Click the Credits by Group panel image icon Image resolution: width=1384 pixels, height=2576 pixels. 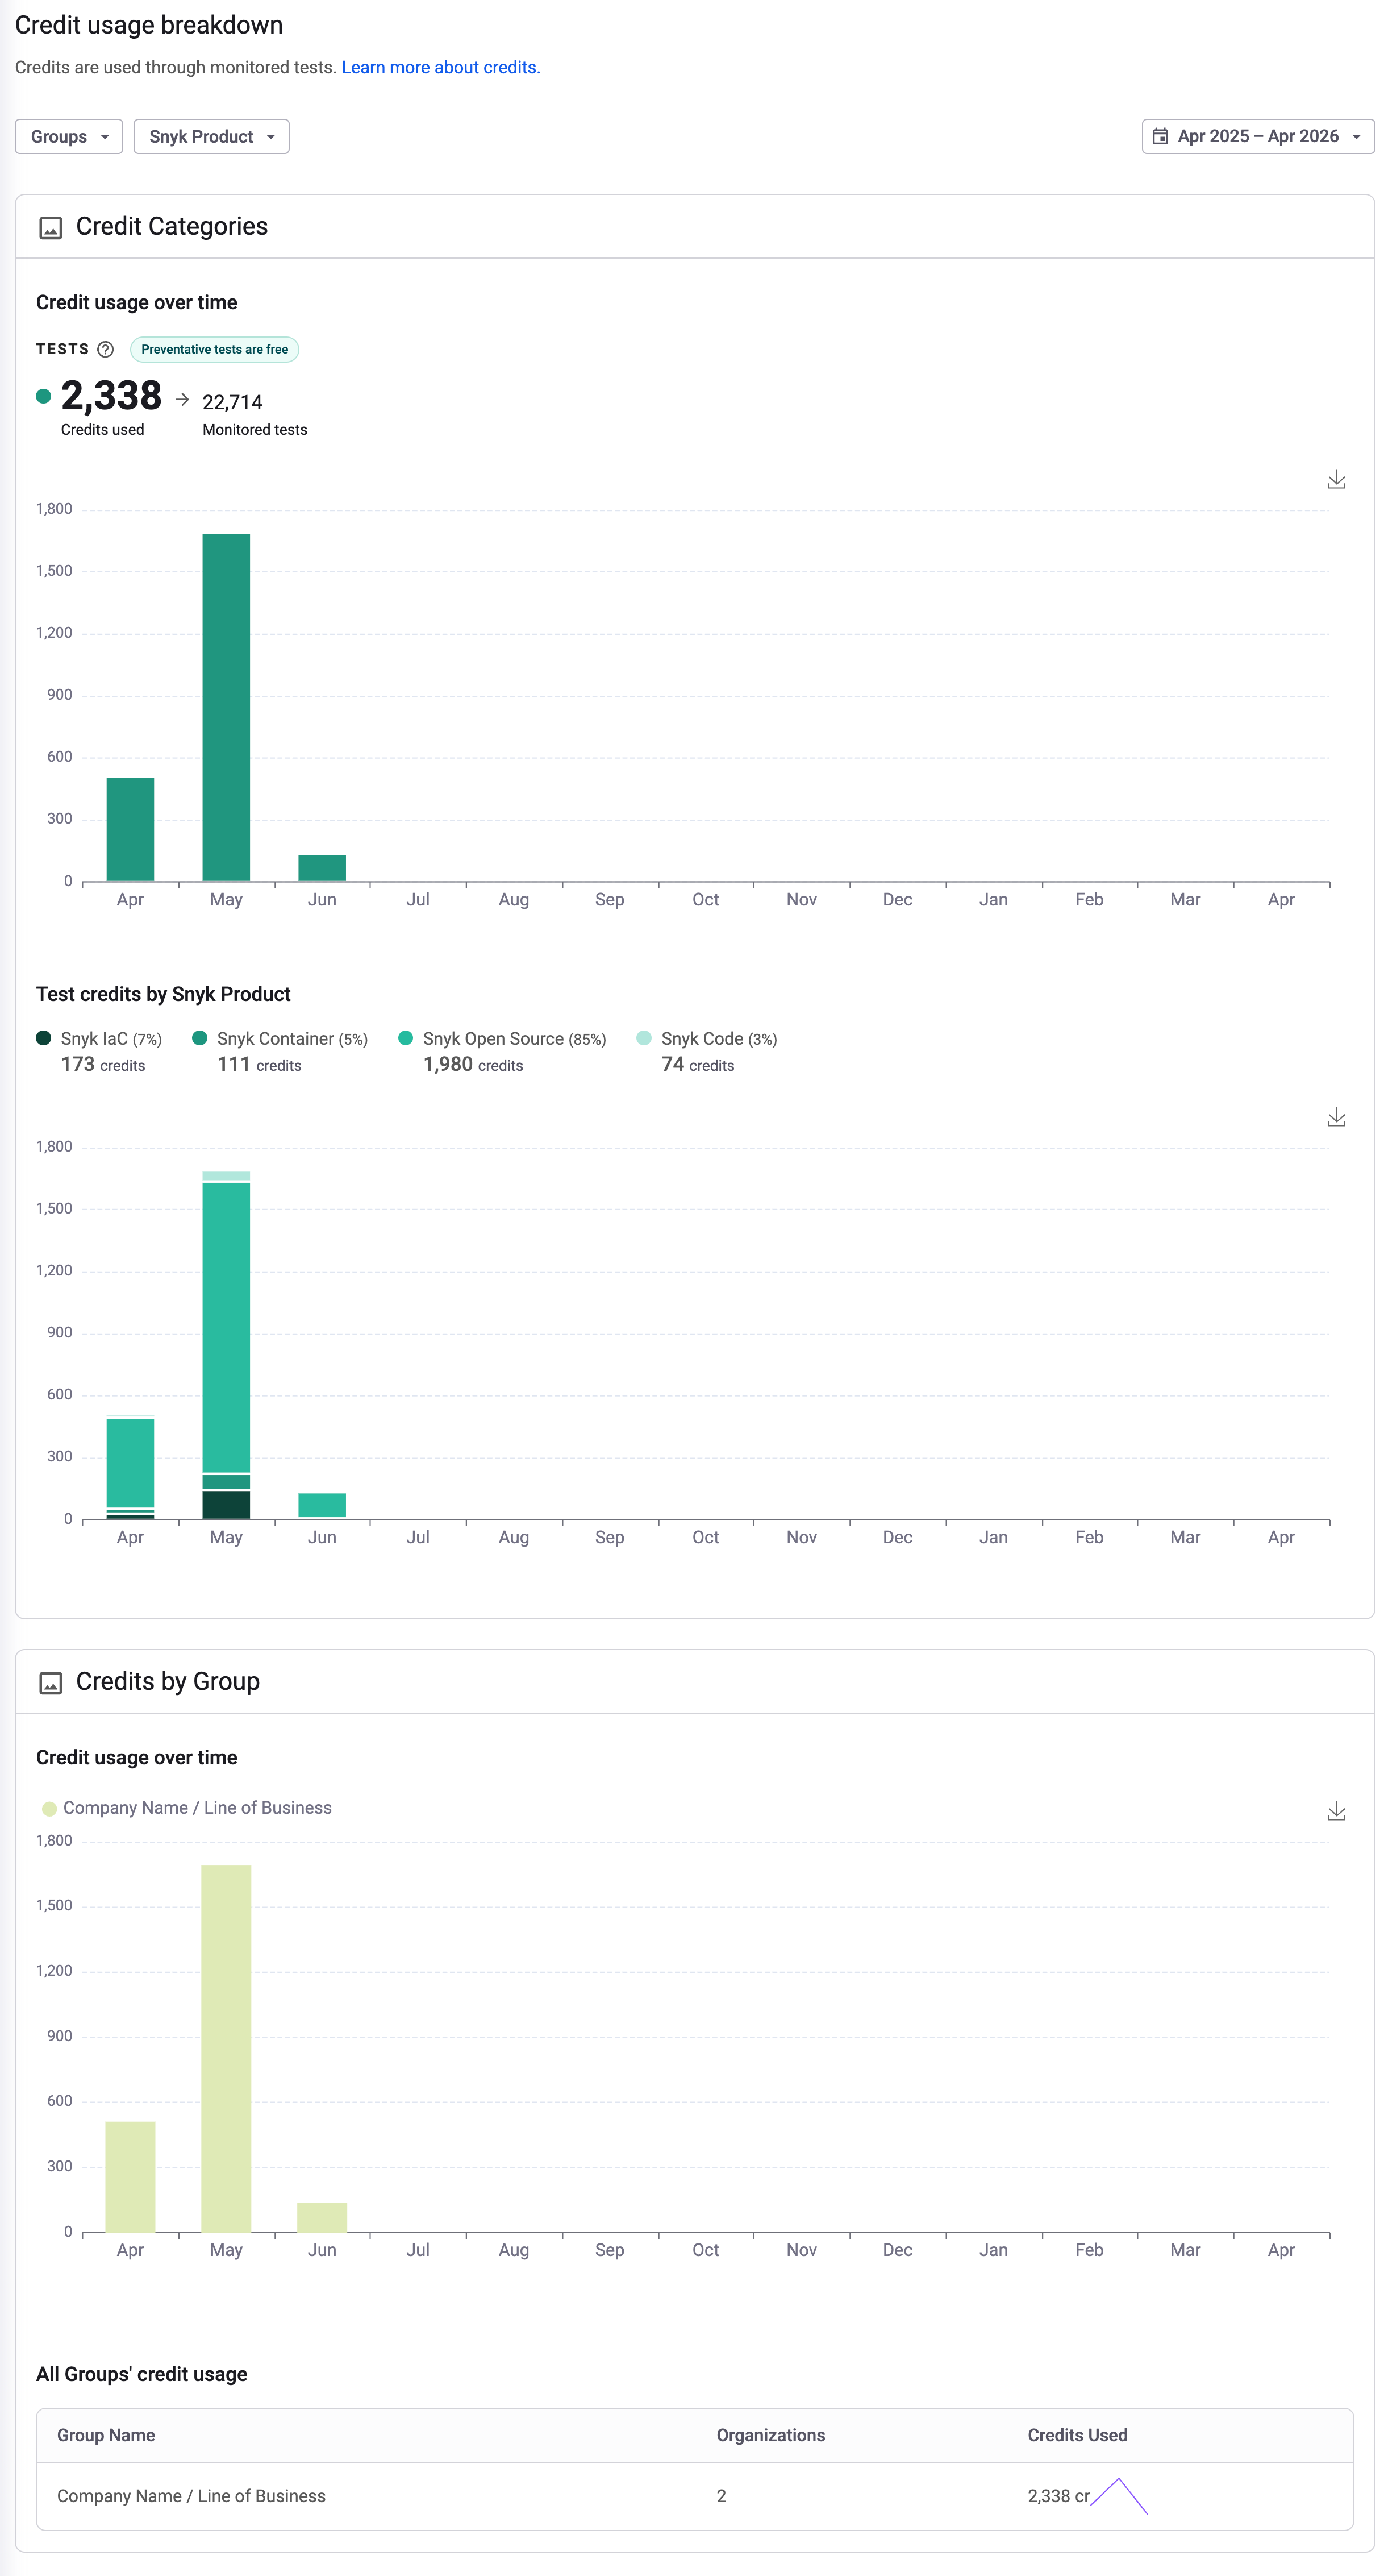tap(50, 1683)
